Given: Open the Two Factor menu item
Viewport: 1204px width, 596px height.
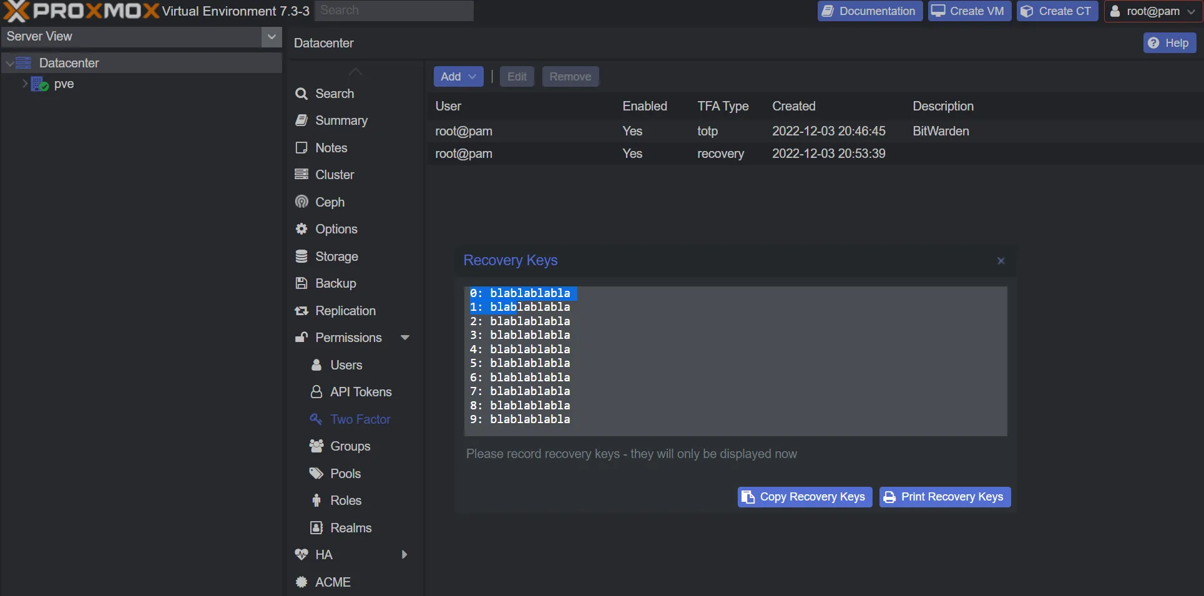Looking at the screenshot, I should [360, 419].
